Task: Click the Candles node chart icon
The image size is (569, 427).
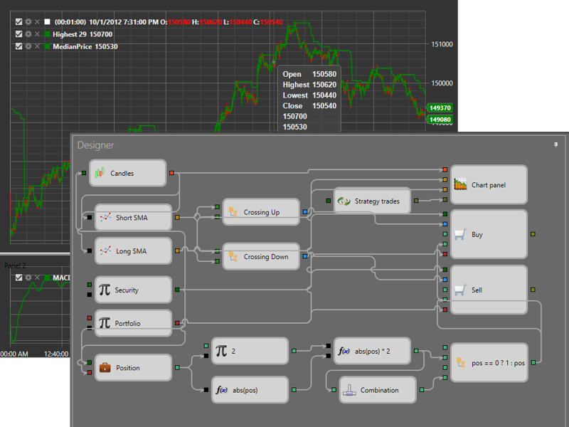Action: point(100,173)
